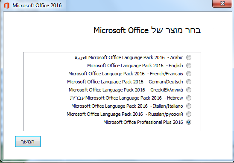Image resolution: width=234 pixels, height=163 pixels.
Task: Click the 'בחר מוצר של Microsoft Office' heading
Action: point(147,30)
